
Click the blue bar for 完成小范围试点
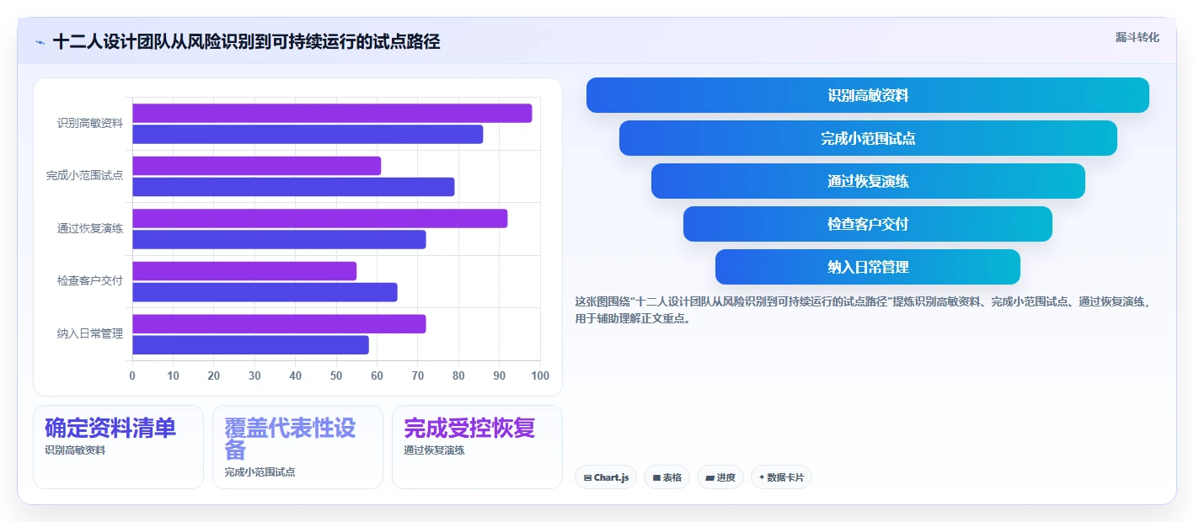[x=293, y=187]
